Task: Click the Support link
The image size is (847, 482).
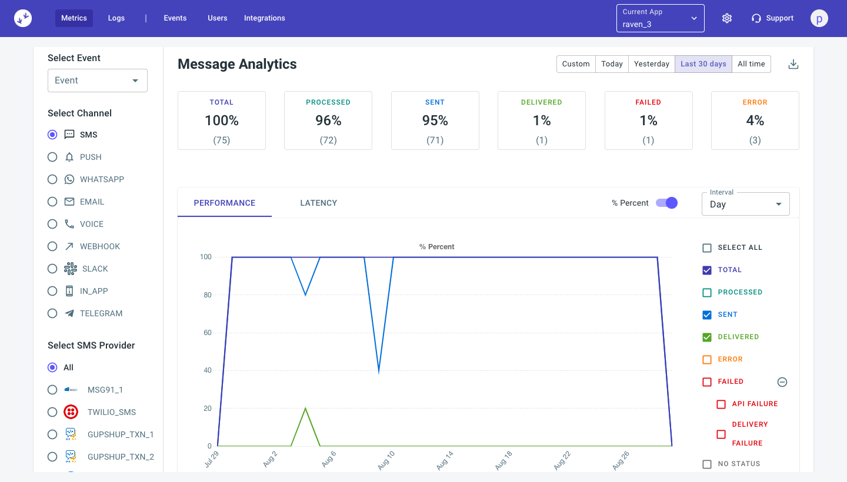Action: [772, 18]
